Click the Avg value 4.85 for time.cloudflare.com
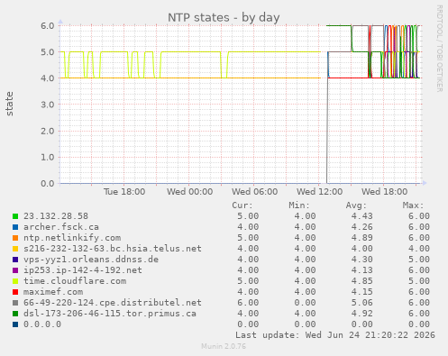The height and width of the screenshot is (356, 448). click(362, 281)
